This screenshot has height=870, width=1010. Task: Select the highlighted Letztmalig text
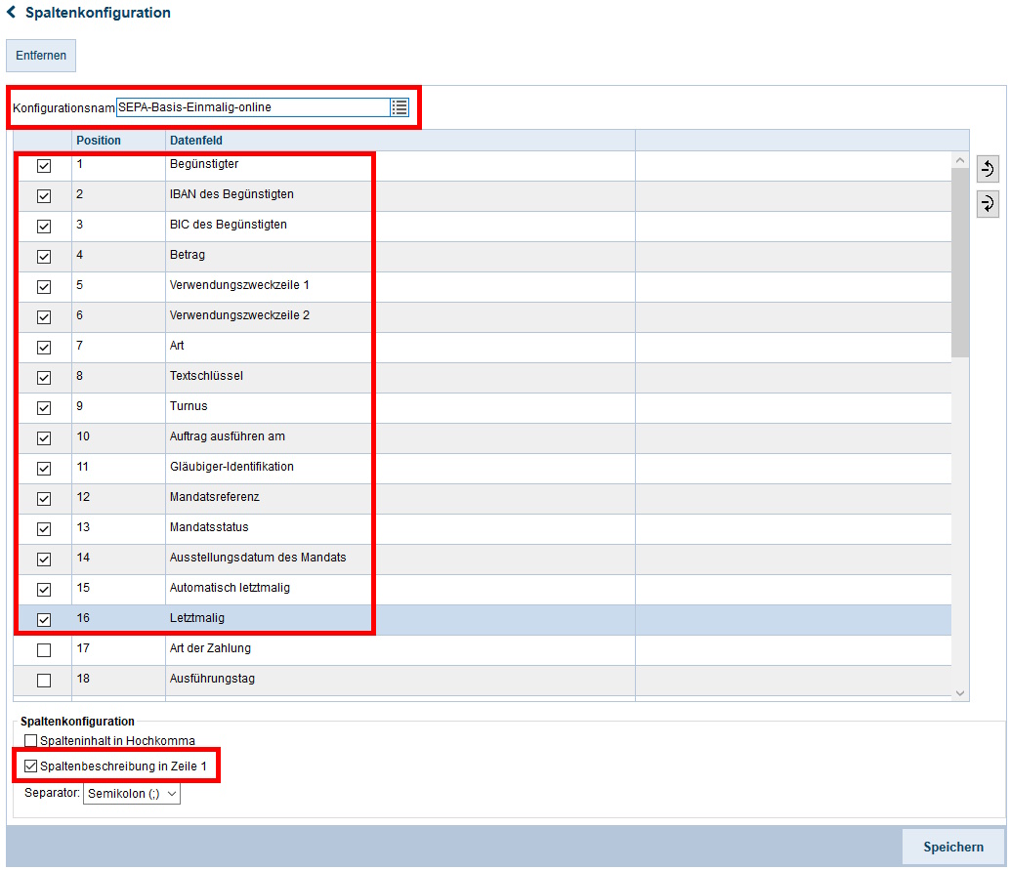[x=197, y=618]
